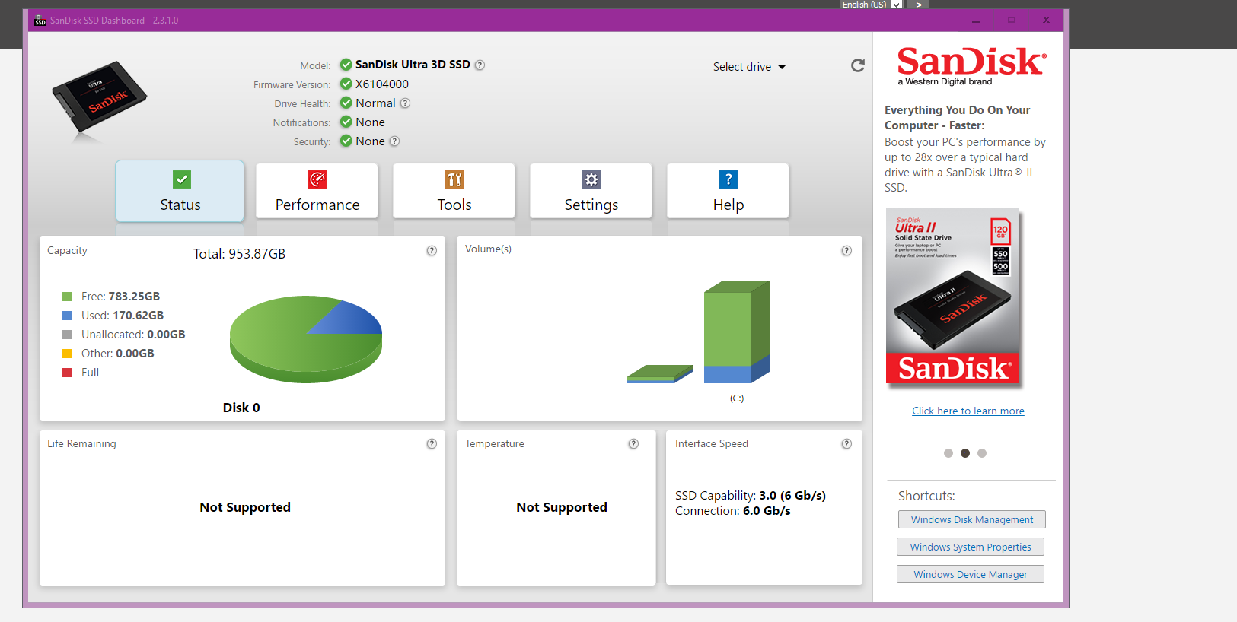The height and width of the screenshot is (622, 1237).
Task: Refresh the drive information
Action: click(x=858, y=65)
